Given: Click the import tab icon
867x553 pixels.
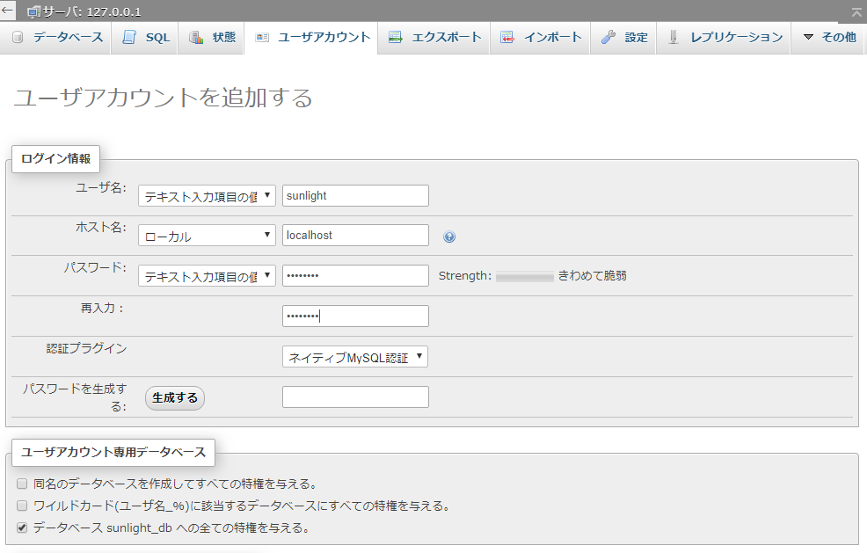Looking at the screenshot, I should click(x=507, y=38).
